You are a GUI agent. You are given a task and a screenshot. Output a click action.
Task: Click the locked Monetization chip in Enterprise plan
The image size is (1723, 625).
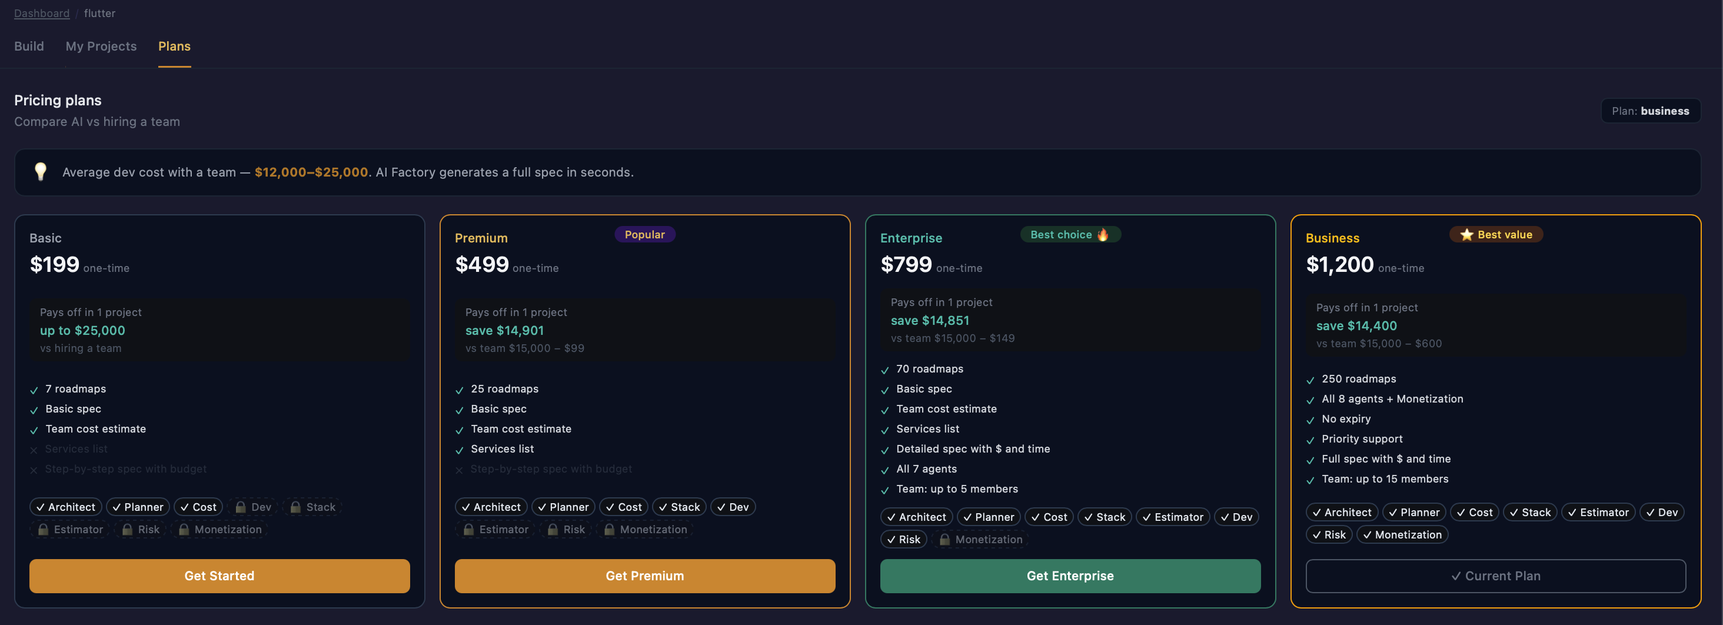[x=980, y=539]
